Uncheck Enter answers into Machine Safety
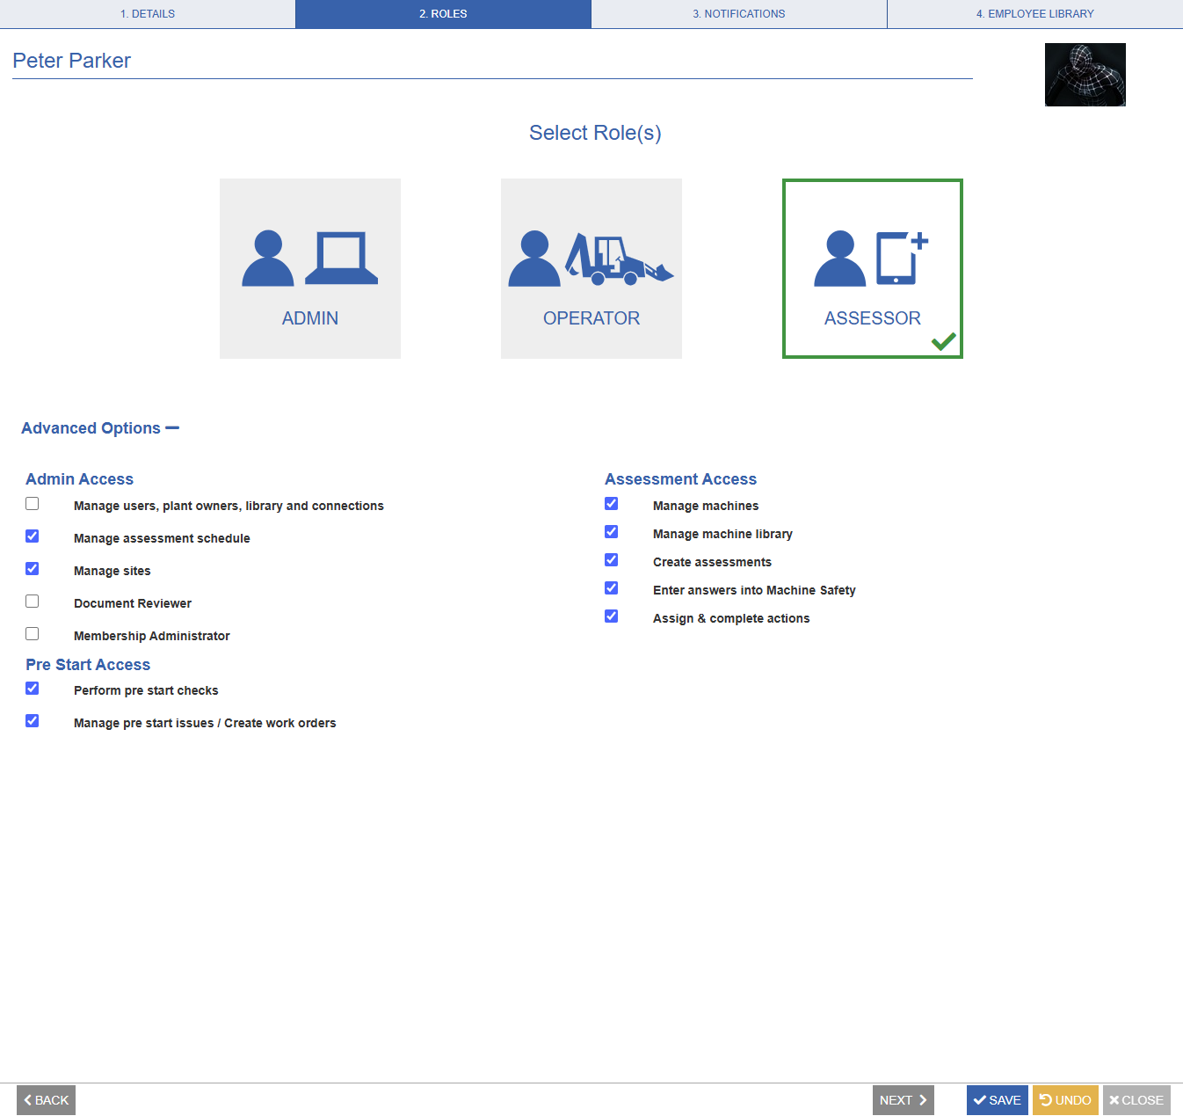Screen dimensions: 1183x1116 (612, 588)
